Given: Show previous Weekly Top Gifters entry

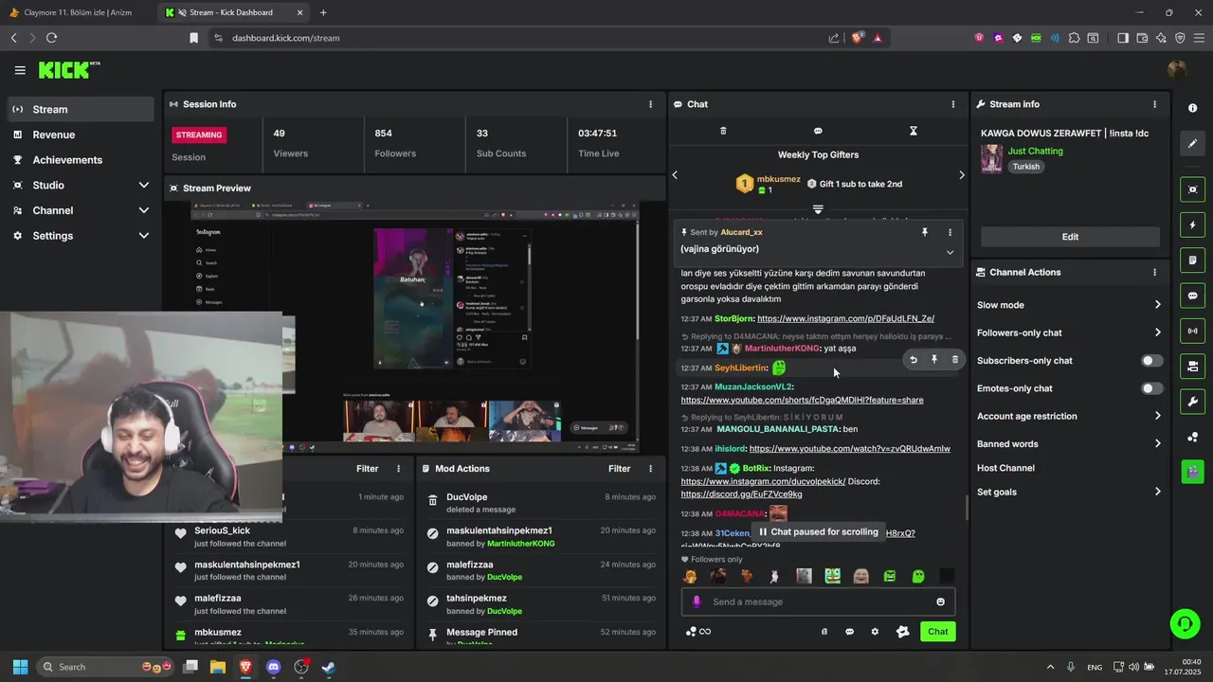Looking at the screenshot, I should click(x=675, y=174).
